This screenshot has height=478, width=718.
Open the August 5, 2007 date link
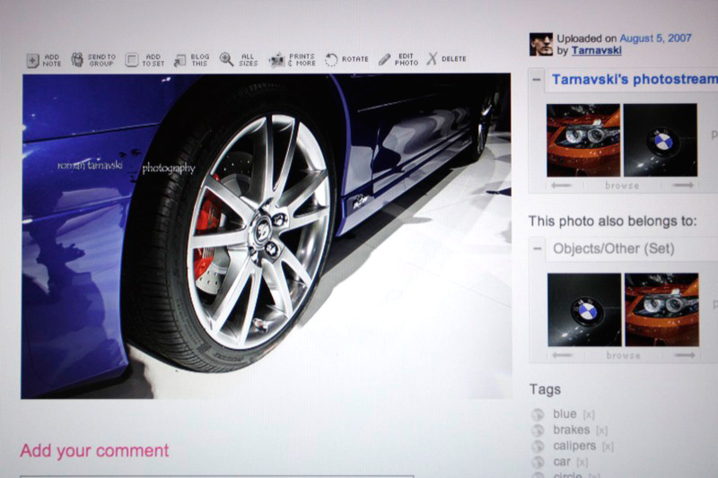click(x=655, y=38)
